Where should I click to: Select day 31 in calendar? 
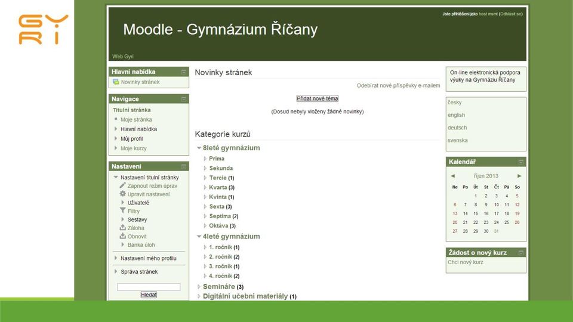coord(496,231)
